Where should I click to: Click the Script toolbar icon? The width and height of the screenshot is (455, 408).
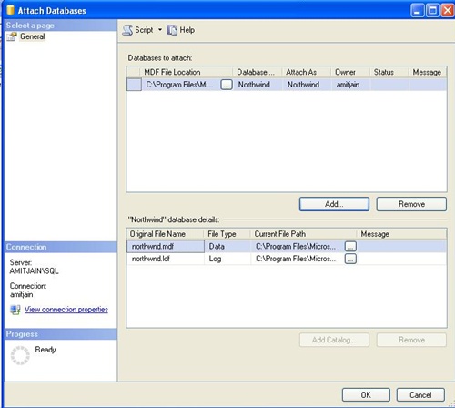coord(127,30)
